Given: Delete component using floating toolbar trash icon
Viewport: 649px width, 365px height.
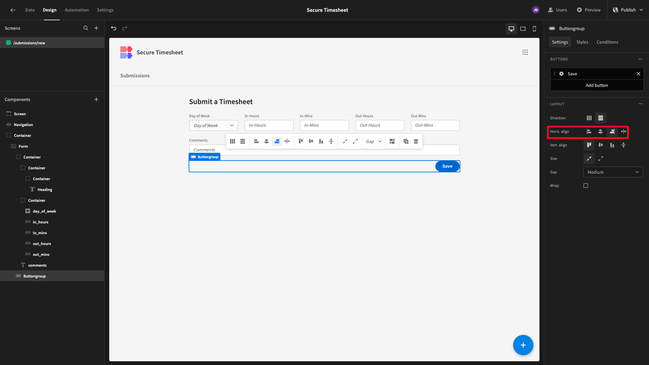Looking at the screenshot, I should coord(416,141).
